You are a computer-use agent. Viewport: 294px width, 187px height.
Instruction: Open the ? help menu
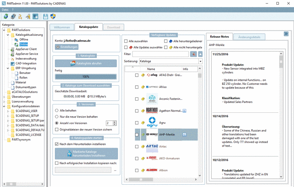[x=13, y=9]
